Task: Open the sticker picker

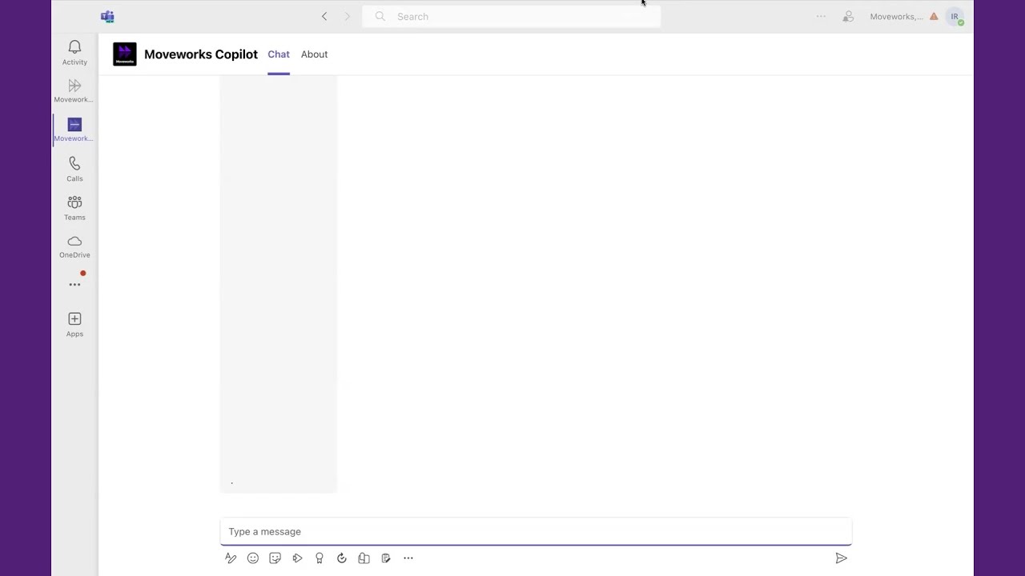Action: (275, 558)
